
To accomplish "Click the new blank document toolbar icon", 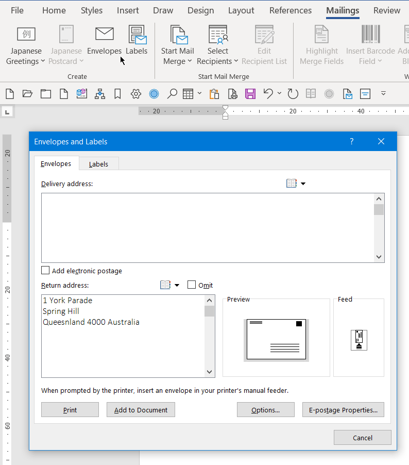I will point(10,94).
